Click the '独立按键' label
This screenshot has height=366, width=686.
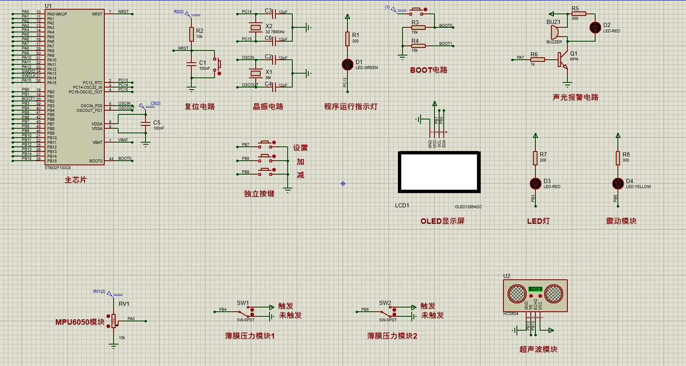tap(259, 194)
